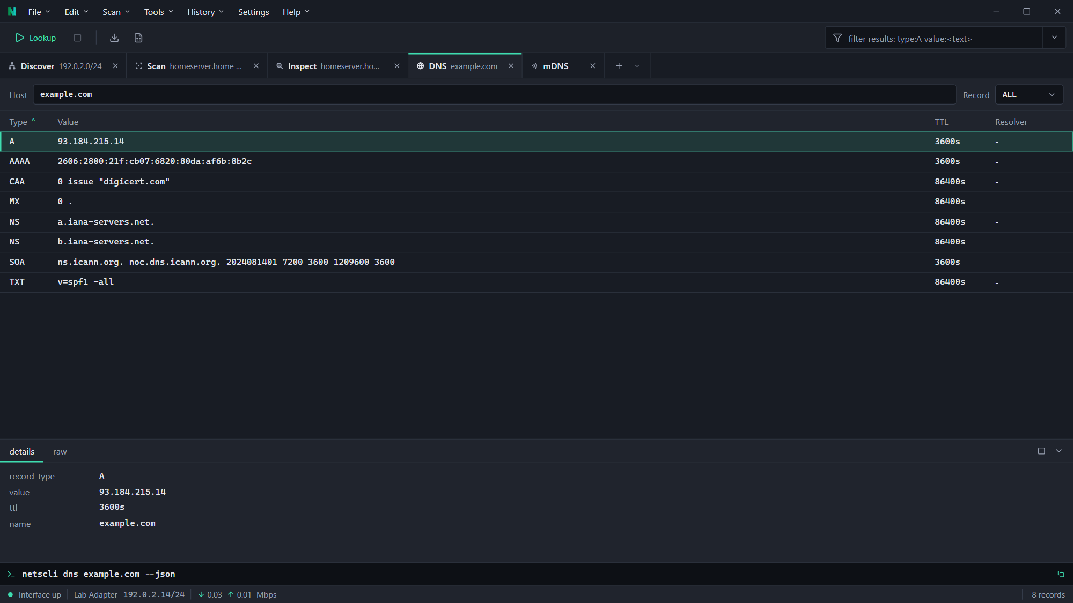Open the Settings menu item
This screenshot has width=1073, height=603.
pos(253,12)
